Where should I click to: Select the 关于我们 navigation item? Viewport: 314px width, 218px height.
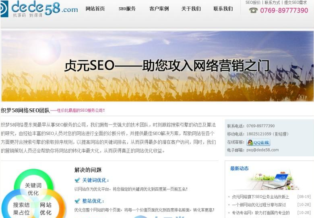pyautogui.click(x=191, y=9)
